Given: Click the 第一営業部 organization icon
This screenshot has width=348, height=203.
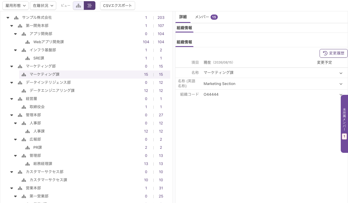Looking at the screenshot, I should pos(24,196).
